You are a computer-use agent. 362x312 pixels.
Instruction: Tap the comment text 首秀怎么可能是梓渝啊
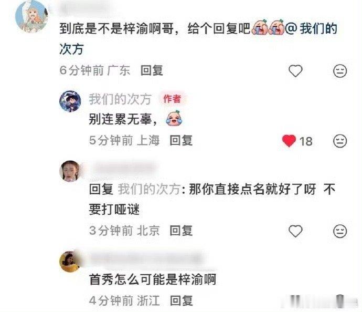(x=153, y=279)
